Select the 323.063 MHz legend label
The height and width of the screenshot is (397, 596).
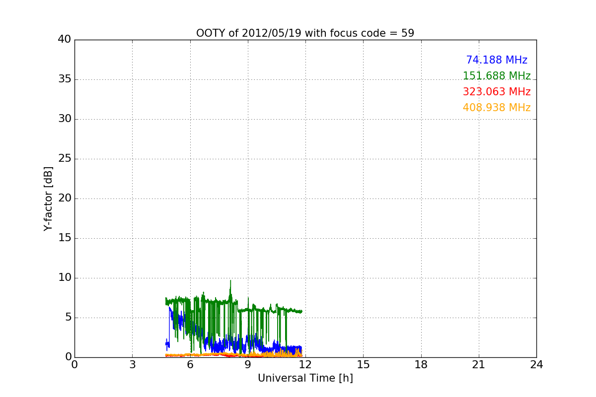[x=497, y=92]
